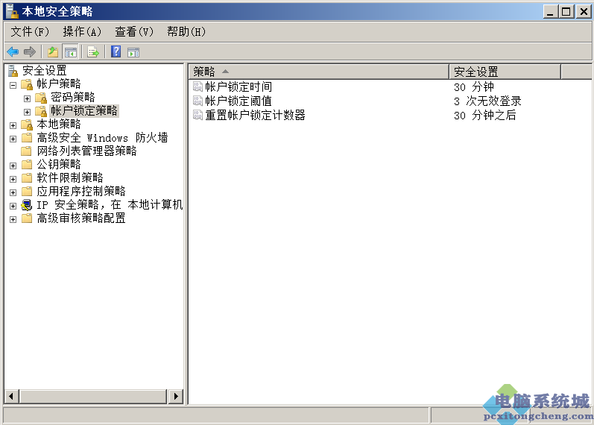
Task: Select 本地策略 in the tree
Action: 59,125
